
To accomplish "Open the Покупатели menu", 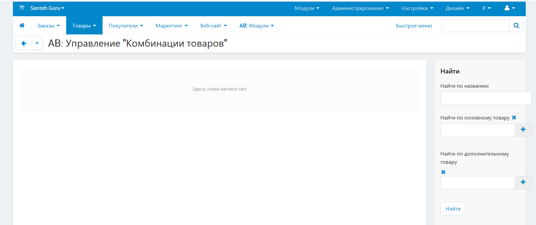I will pyautogui.click(x=126, y=25).
